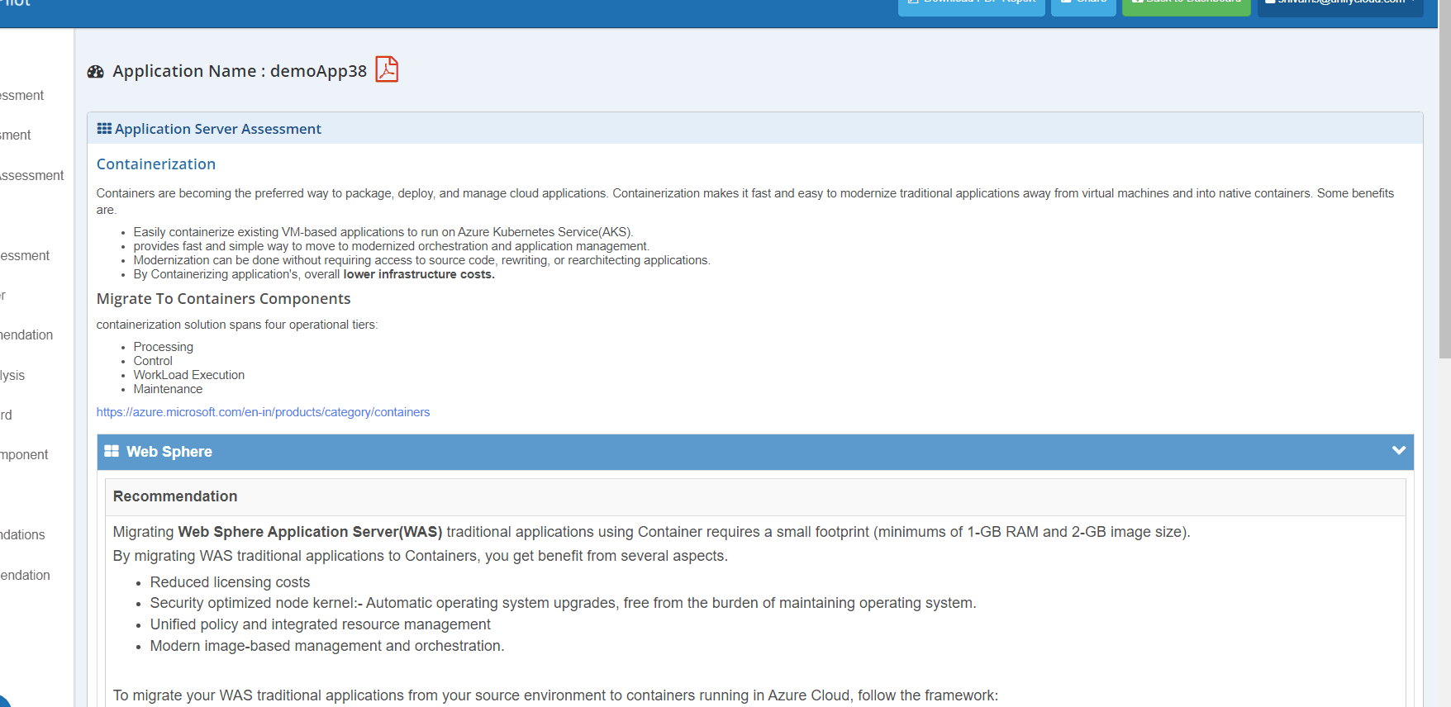Viewport: 1451px width, 707px height.
Task: Collapse the Web Sphere panel using its chevron
Action: [x=1398, y=450]
